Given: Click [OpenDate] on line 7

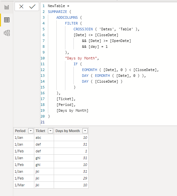Looking at the screenshot, I should click(x=120, y=41).
